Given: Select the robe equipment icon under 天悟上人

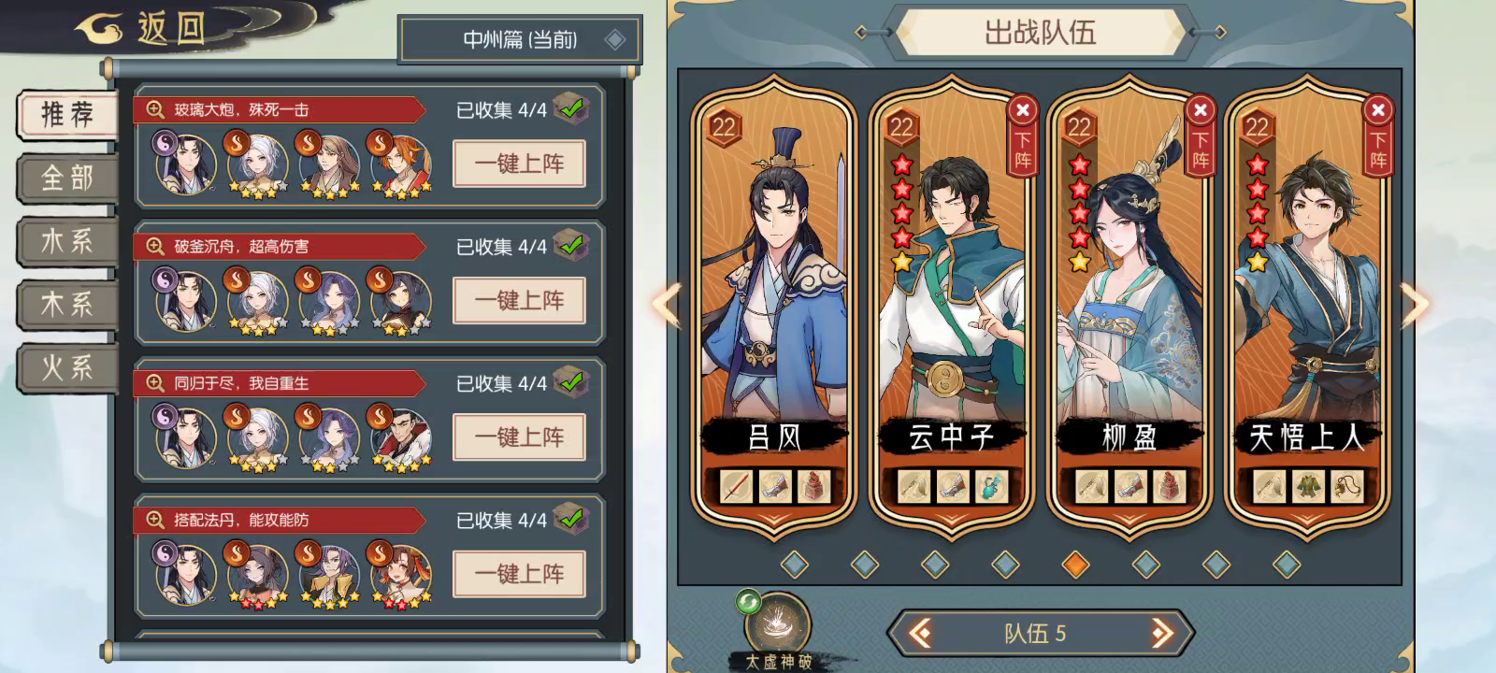Looking at the screenshot, I should pos(1307,486).
